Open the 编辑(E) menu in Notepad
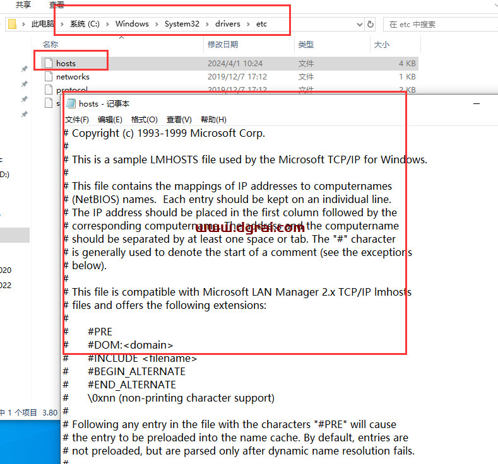 pyautogui.click(x=110, y=120)
